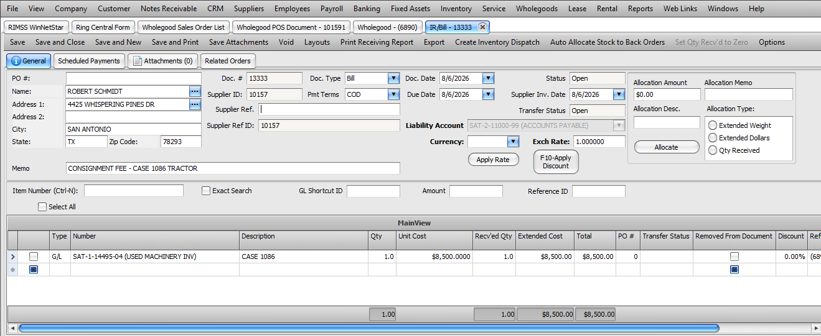
Task: Expand the Liability Account dropdown
Action: [619, 125]
